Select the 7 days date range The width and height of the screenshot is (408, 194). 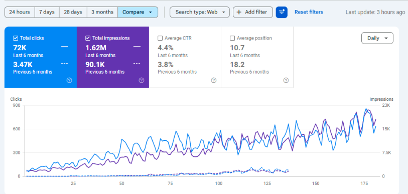click(x=47, y=12)
